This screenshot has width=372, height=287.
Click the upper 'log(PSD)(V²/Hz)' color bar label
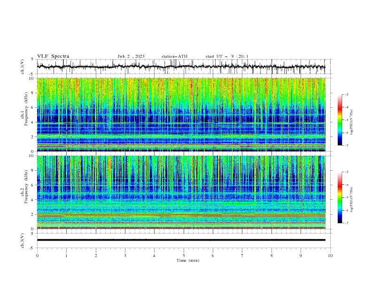(x=352, y=122)
